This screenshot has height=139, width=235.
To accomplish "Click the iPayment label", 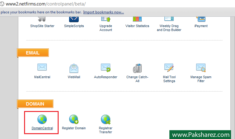I will (201, 26).
